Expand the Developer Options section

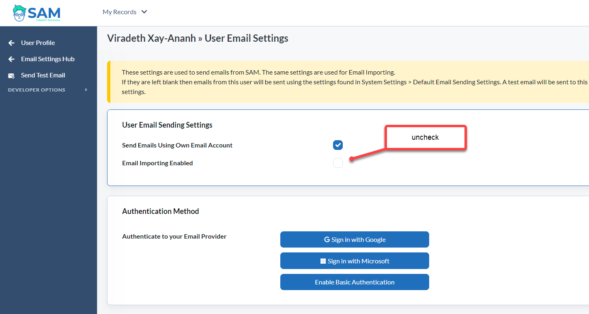coord(37,90)
